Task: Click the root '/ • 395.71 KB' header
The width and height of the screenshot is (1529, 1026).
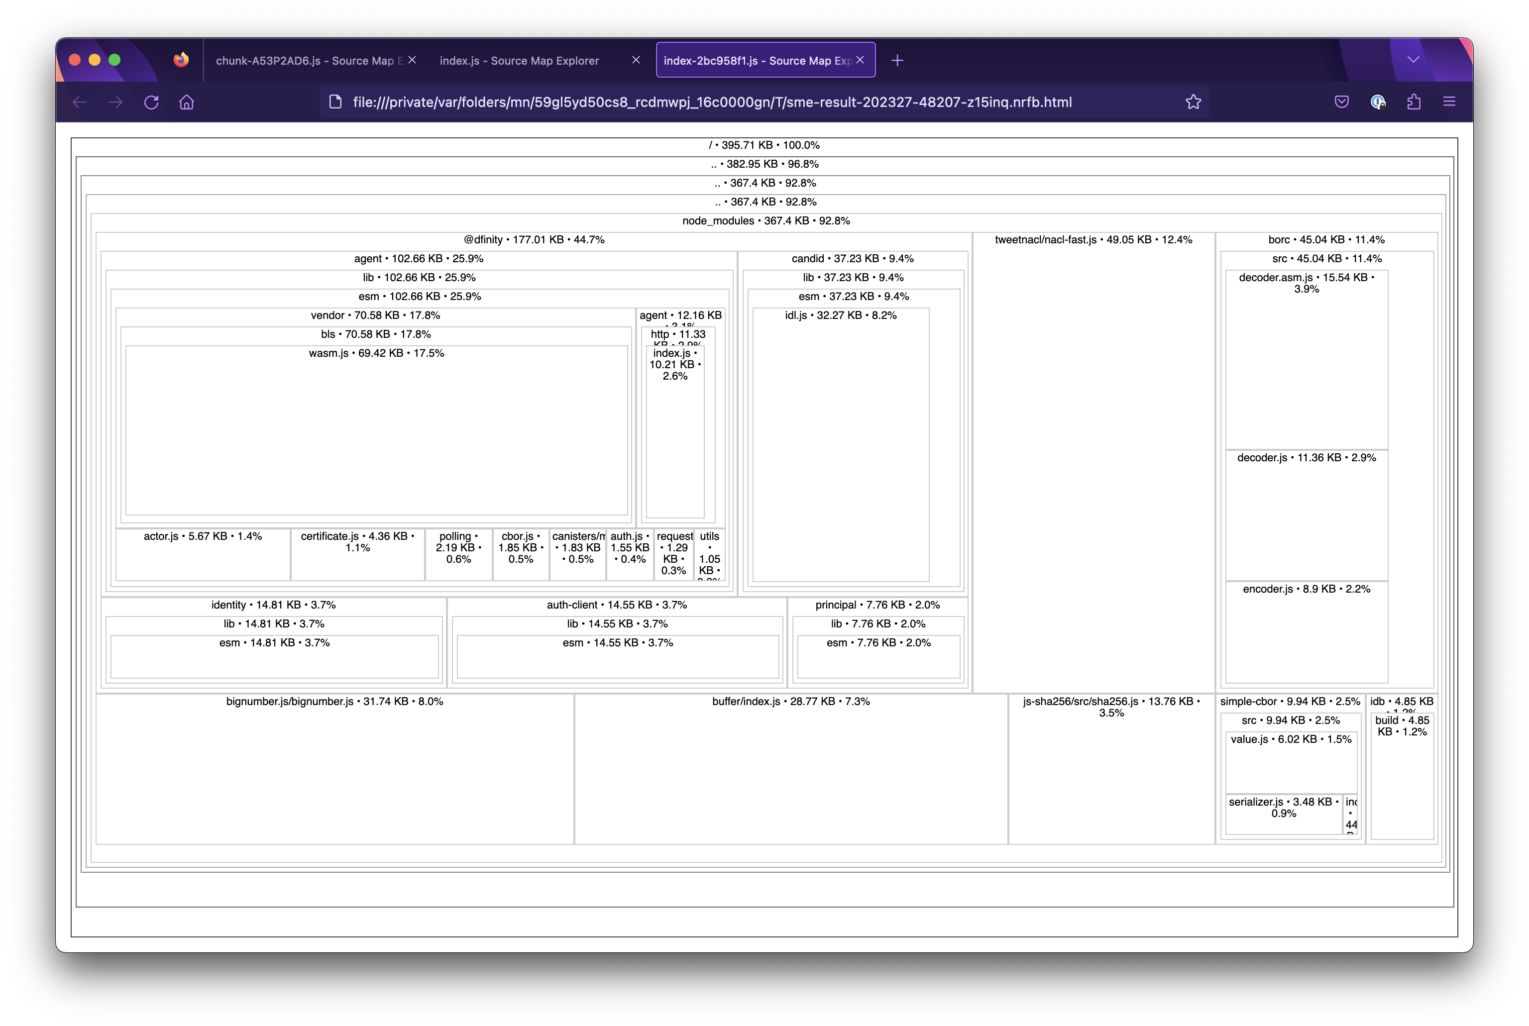Action: 764,145
